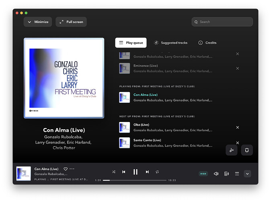Minimize the now playing view

pyautogui.click(x=38, y=22)
